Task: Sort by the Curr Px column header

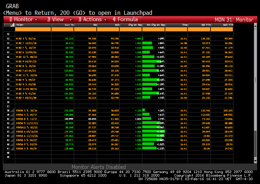Action: [63, 25]
